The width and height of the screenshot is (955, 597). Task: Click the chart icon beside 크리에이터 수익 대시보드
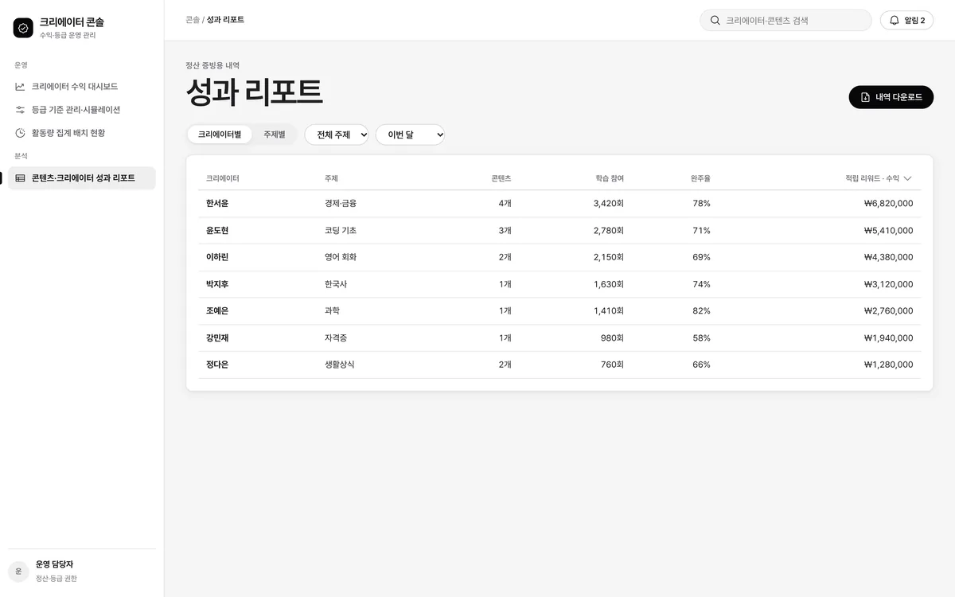21,87
